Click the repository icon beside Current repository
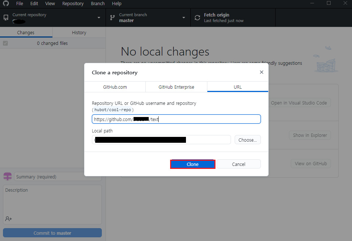 click(6, 18)
